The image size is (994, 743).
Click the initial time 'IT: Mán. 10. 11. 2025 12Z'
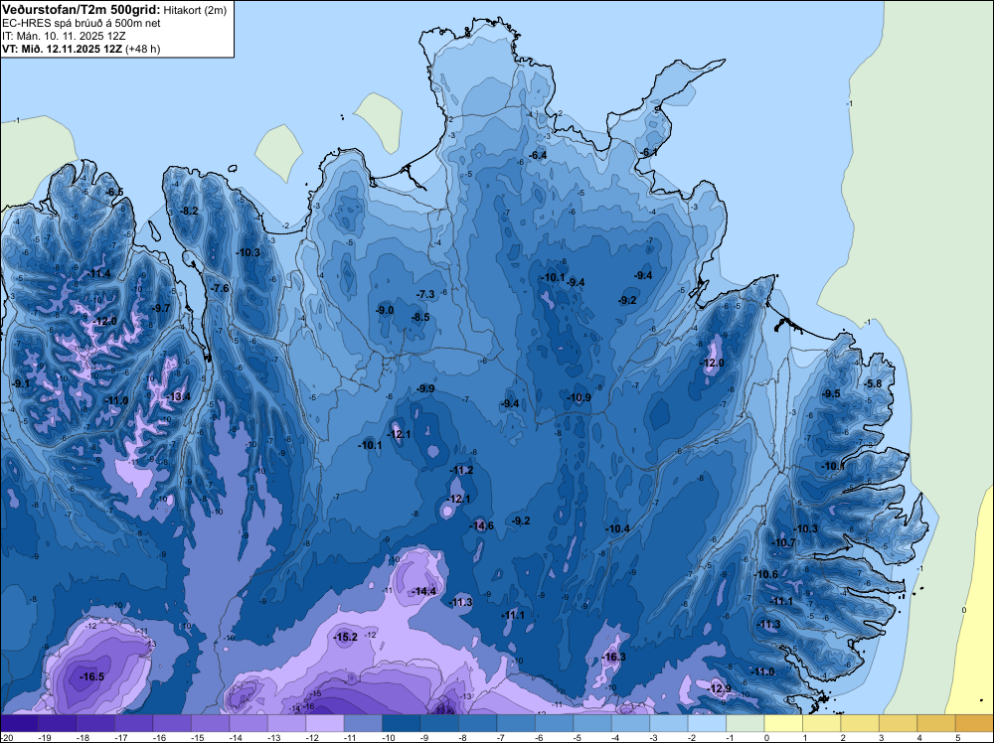coord(63,36)
